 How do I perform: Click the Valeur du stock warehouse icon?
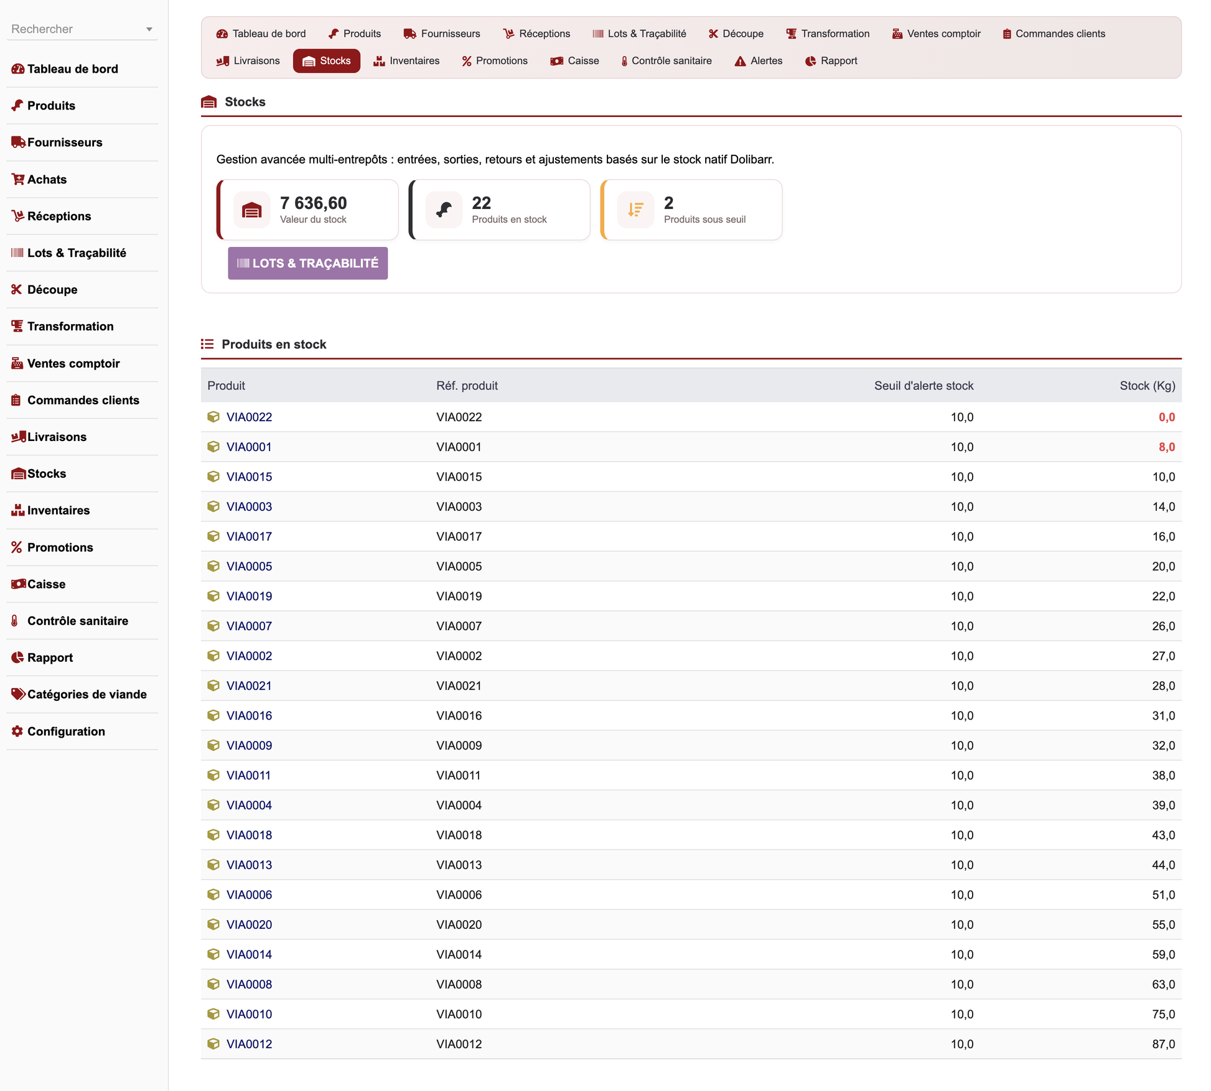251,210
